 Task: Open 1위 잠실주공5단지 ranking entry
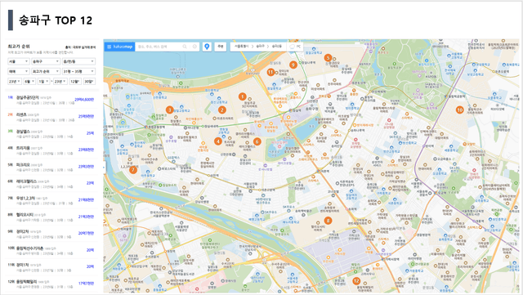click(x=51, y=100)
